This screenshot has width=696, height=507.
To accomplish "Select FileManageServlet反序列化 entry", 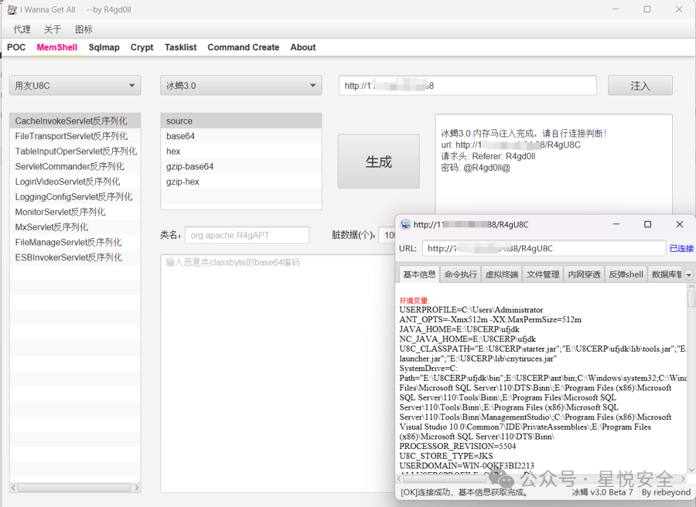I will click(x=75, y=242).
